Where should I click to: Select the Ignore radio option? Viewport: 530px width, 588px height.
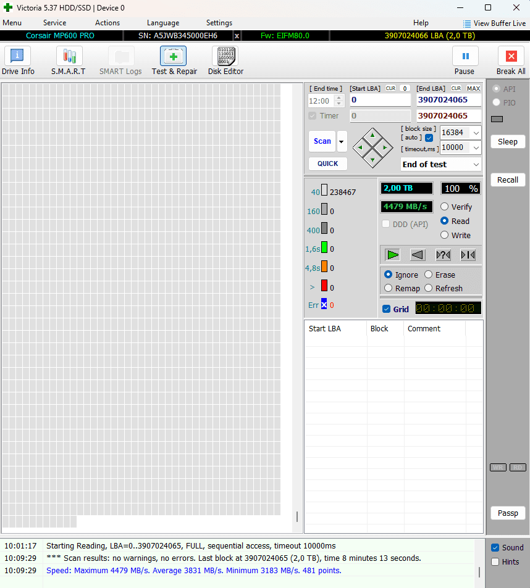(x=388, y=275)
